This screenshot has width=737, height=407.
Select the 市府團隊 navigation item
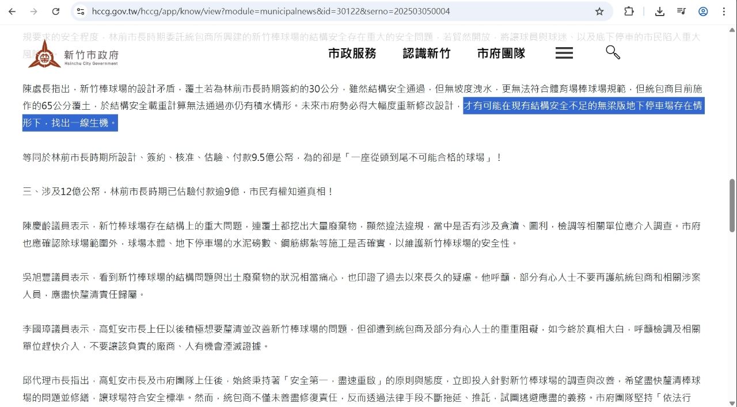click(501, 53)
